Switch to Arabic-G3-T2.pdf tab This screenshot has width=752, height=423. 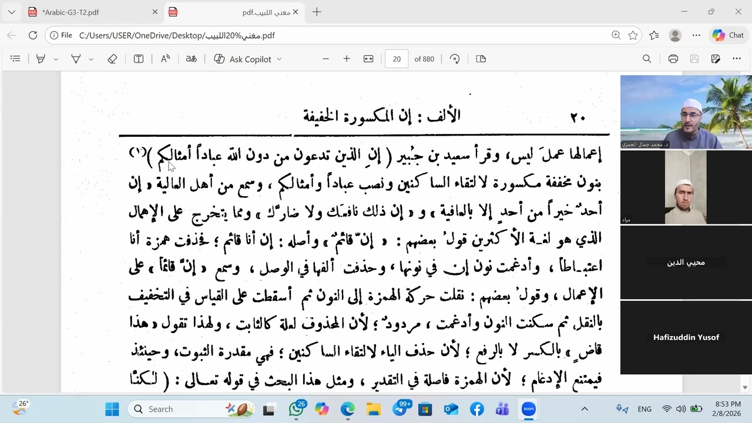[x=92, y=12]
